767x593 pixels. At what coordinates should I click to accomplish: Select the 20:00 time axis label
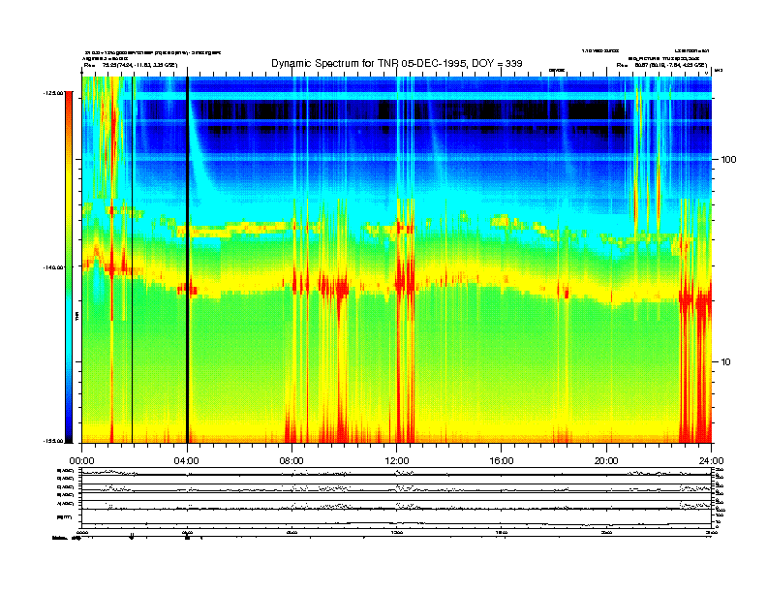606,461
